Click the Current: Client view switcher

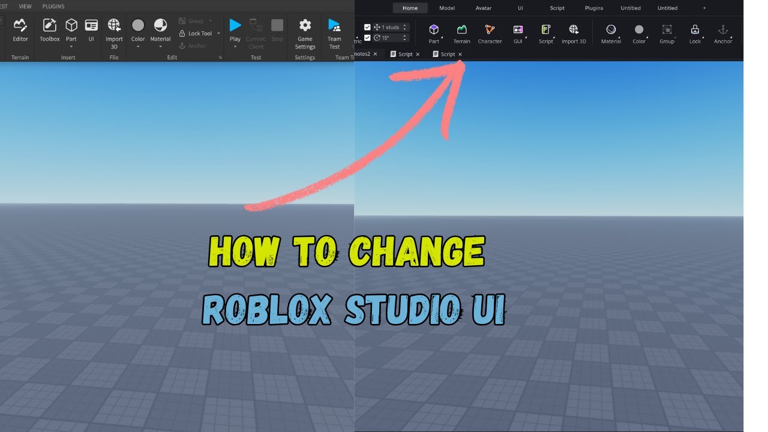pos(256,33)
